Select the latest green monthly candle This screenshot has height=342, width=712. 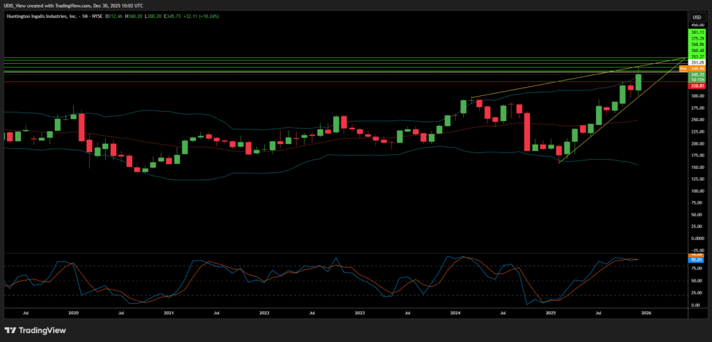pyautogui.click(x=638, y=82)
